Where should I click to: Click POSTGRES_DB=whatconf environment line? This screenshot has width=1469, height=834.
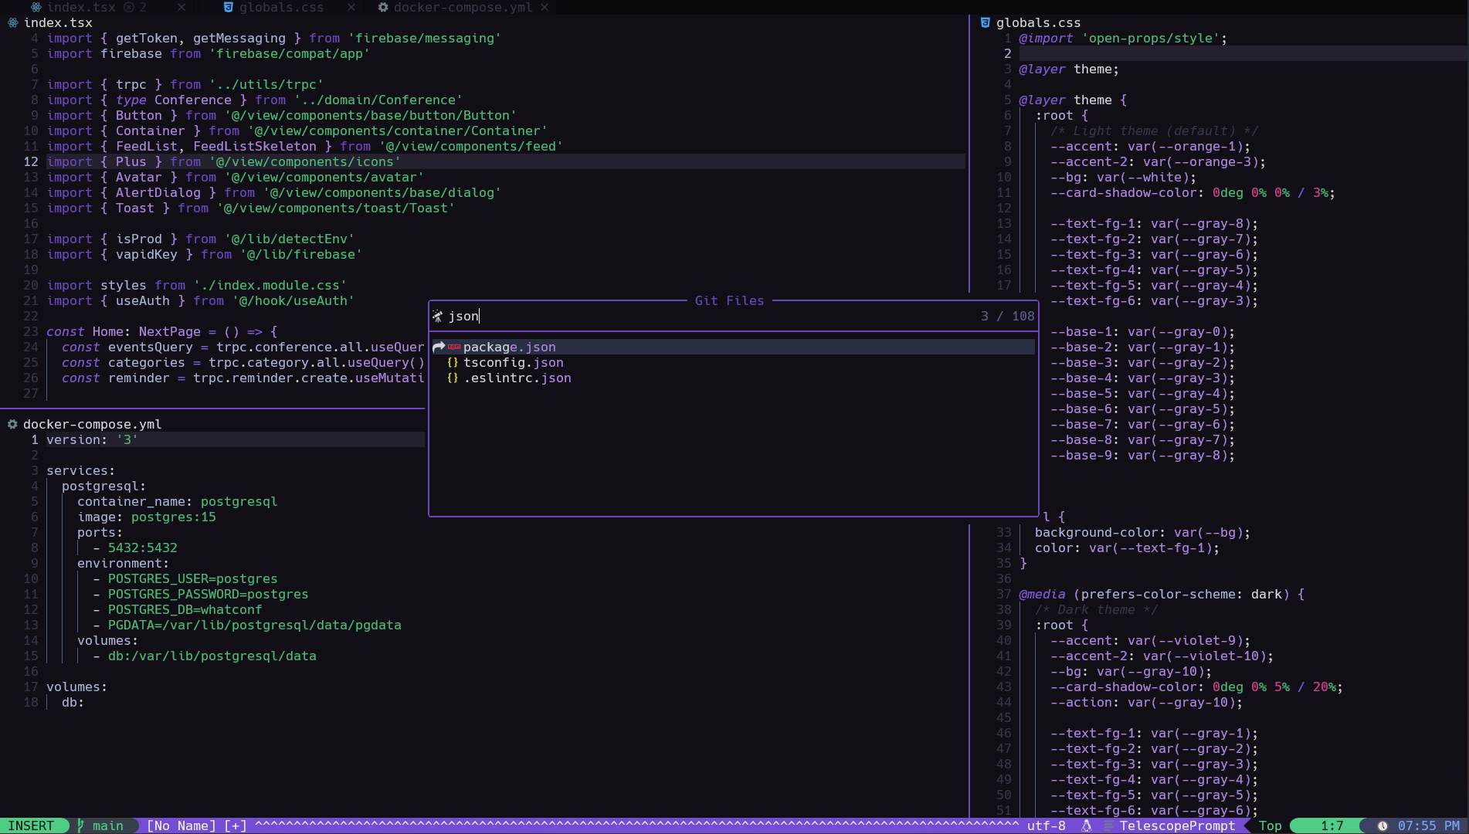point(185,609)
